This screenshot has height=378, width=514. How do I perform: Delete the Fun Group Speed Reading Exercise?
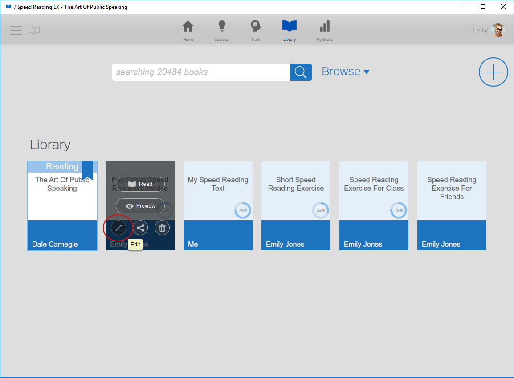(x=162, y=227)
